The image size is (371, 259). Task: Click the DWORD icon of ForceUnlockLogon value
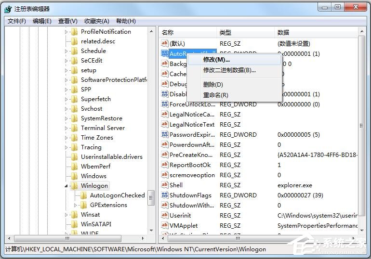pyautogui.click(x=165, y=104)
